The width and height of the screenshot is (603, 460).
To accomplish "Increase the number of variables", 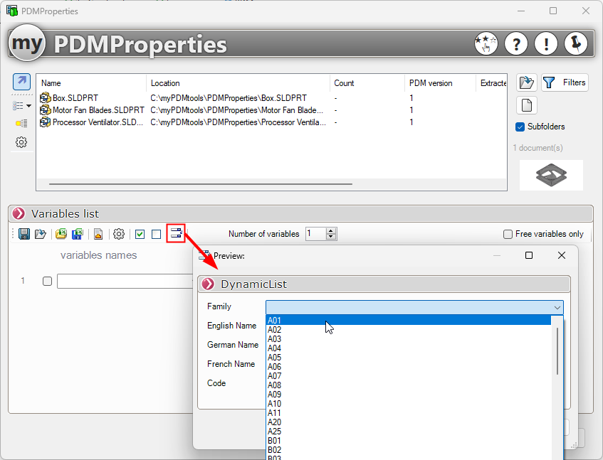I will 331,231.
